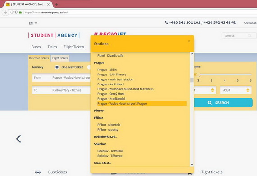Click scroll-down arrow of stations list
Screen dimensions: 257x176
click(192, 165)
